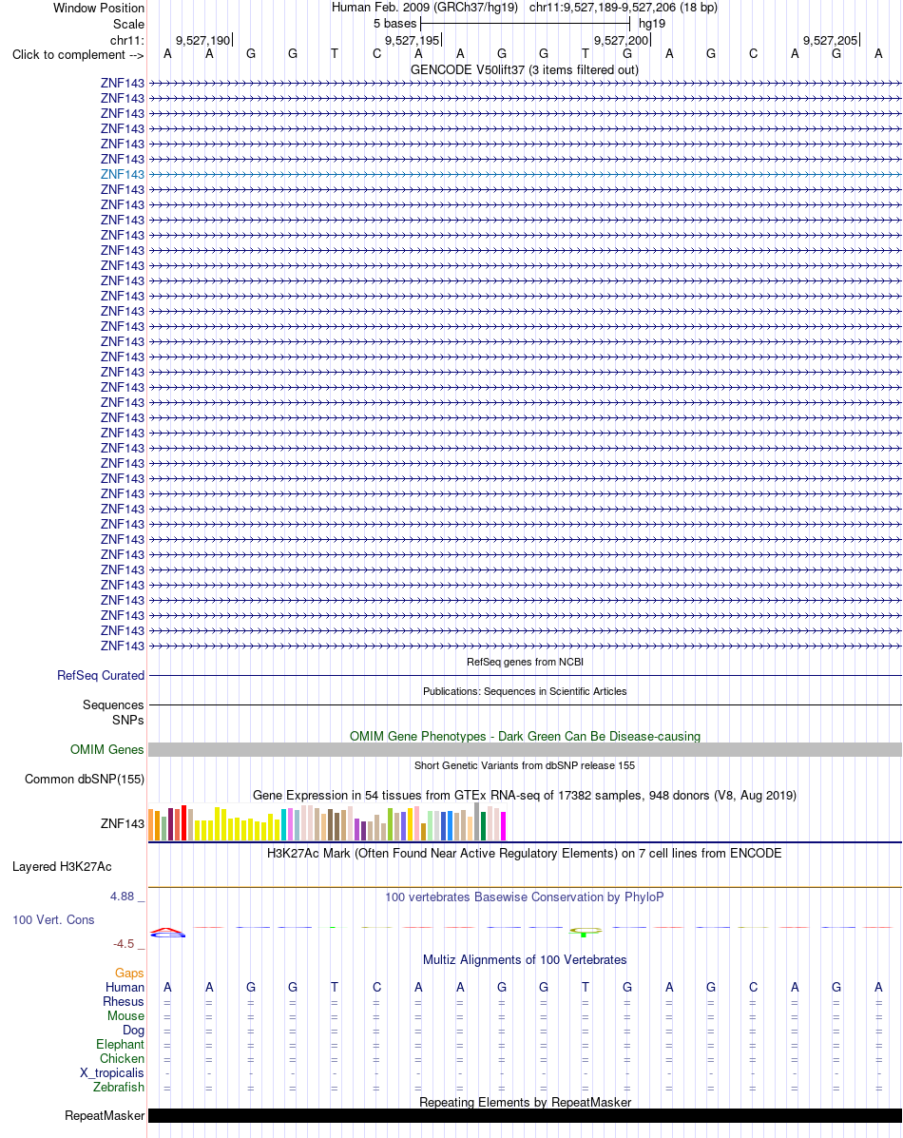Click the RepeatMasker track label
The width and height of the screenshot is (903, 1138).
click(x=105, y=1115)
